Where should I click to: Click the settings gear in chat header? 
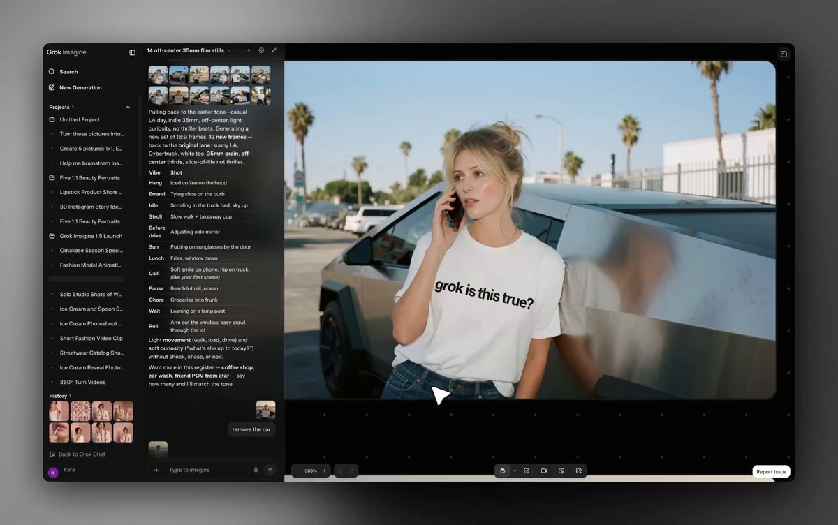(x=261, y=50)
